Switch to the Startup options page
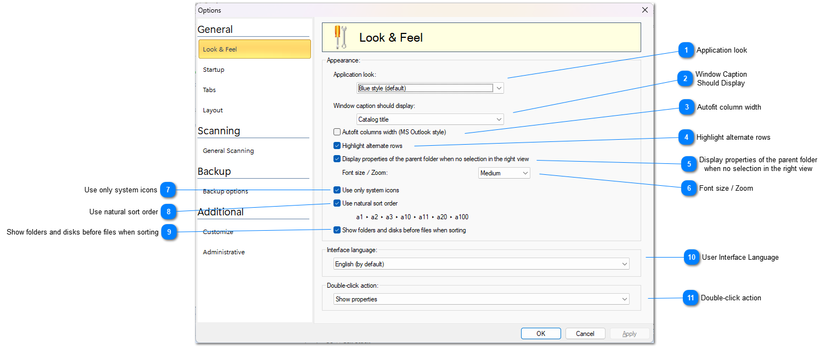826x348 pixels. click(213, 70)
